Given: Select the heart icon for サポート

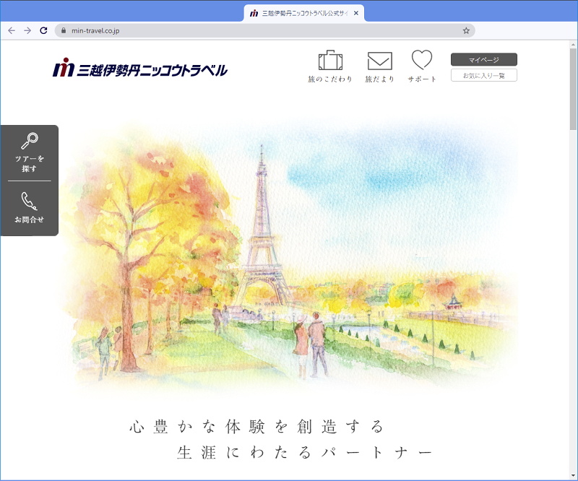Looking at the screenshot, I should 422,60.
